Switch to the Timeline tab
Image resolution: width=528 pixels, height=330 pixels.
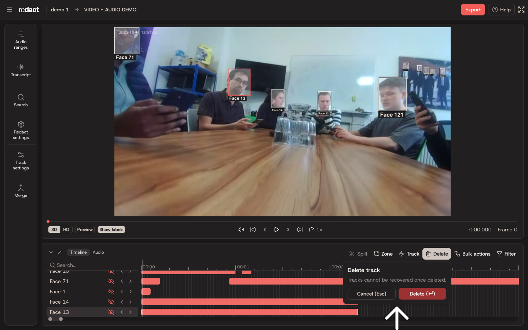coord(78,252)
